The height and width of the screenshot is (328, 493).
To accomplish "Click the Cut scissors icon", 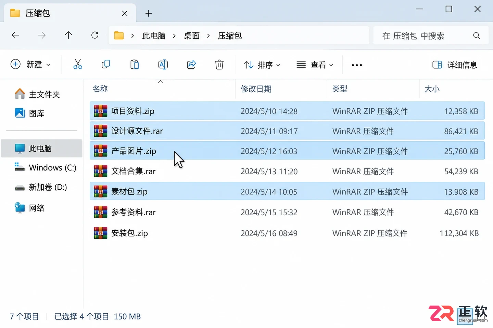I will point(78,64).
